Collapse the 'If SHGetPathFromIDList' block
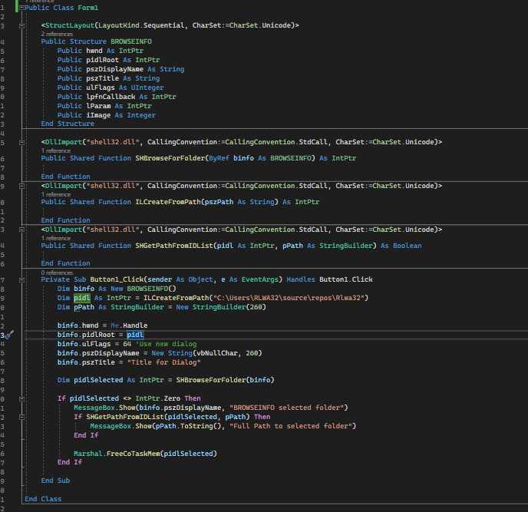This screenshot has height=512, width=528. pos(22,417)
